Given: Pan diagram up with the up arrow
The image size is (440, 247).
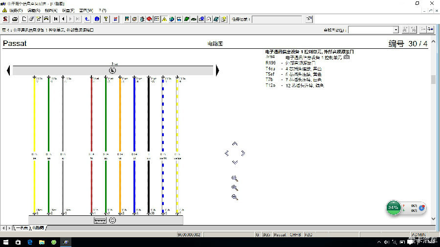Looking at the screenshot, I should [235, 144].
